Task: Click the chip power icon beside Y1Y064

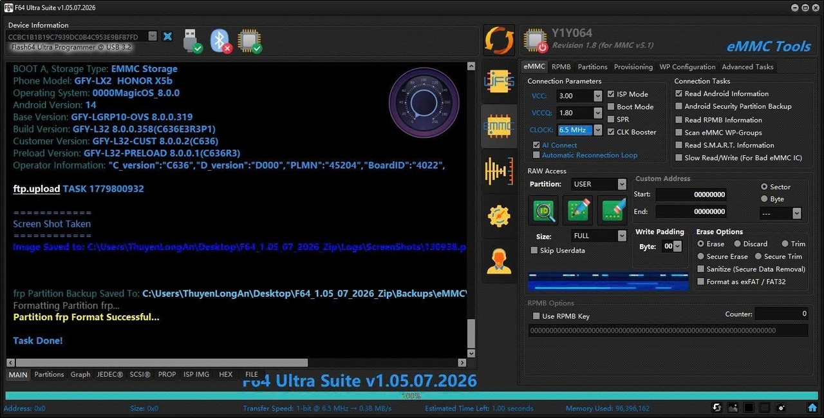Action: [x=535, y=41]
